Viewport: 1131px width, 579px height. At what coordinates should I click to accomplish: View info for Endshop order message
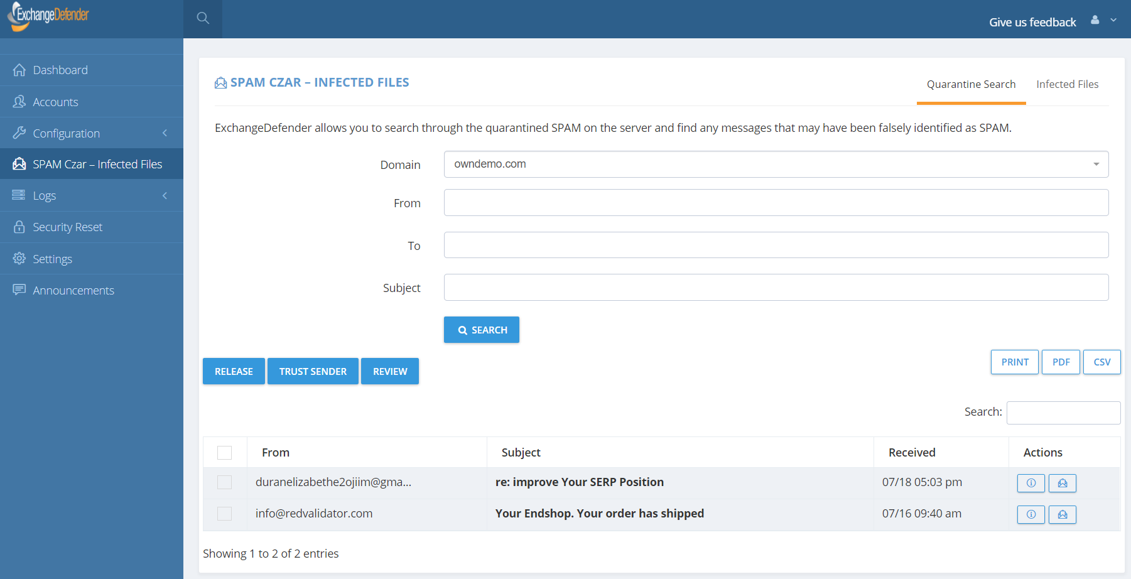click(1031, 514)
